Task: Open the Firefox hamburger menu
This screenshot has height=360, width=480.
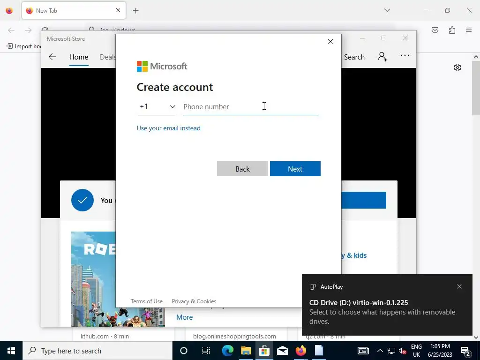Action: 469,30
